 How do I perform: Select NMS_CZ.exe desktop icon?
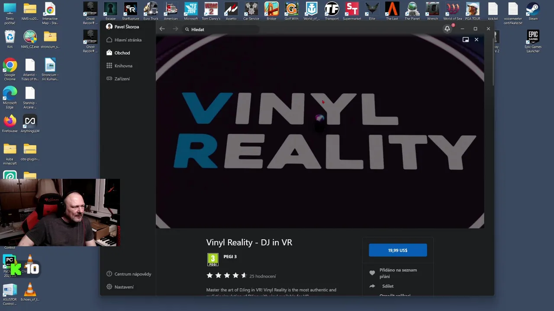point(30,40)
